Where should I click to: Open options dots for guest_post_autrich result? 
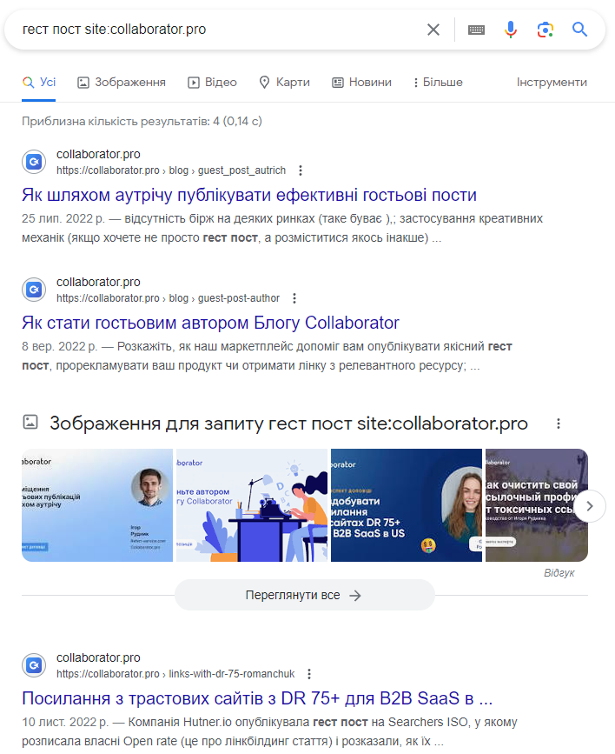point(301,170)
